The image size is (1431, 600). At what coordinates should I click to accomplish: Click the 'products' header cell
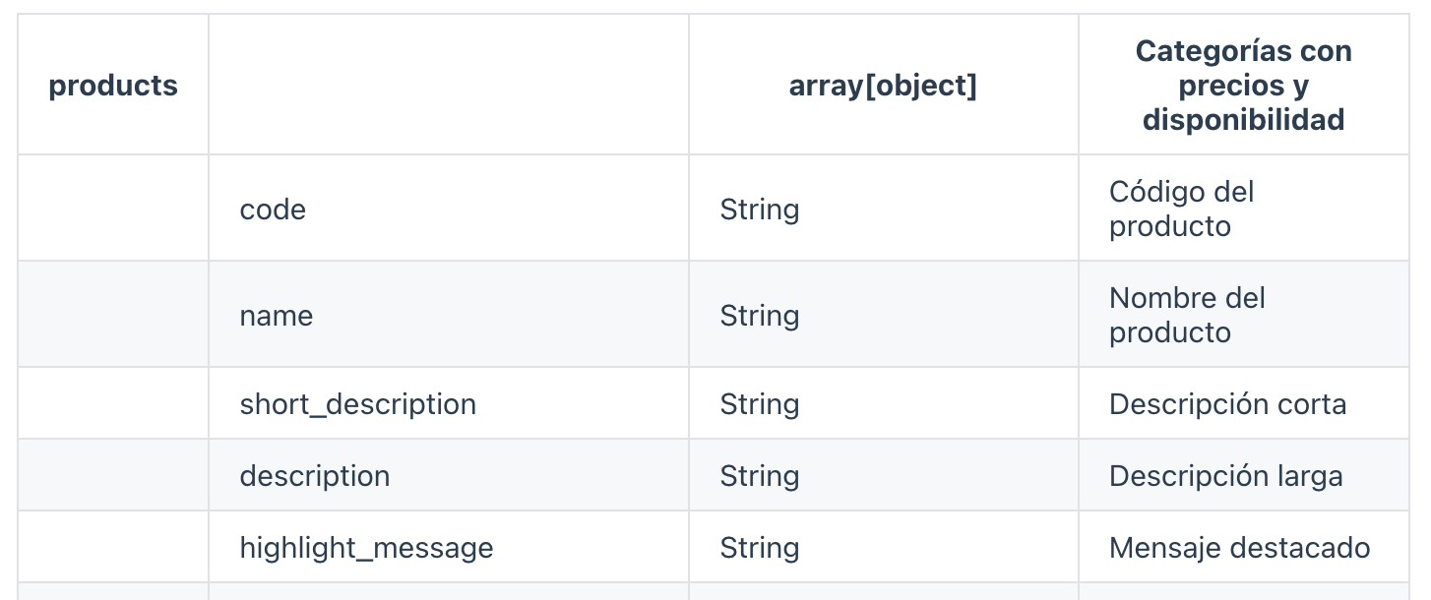coord(113,86)
